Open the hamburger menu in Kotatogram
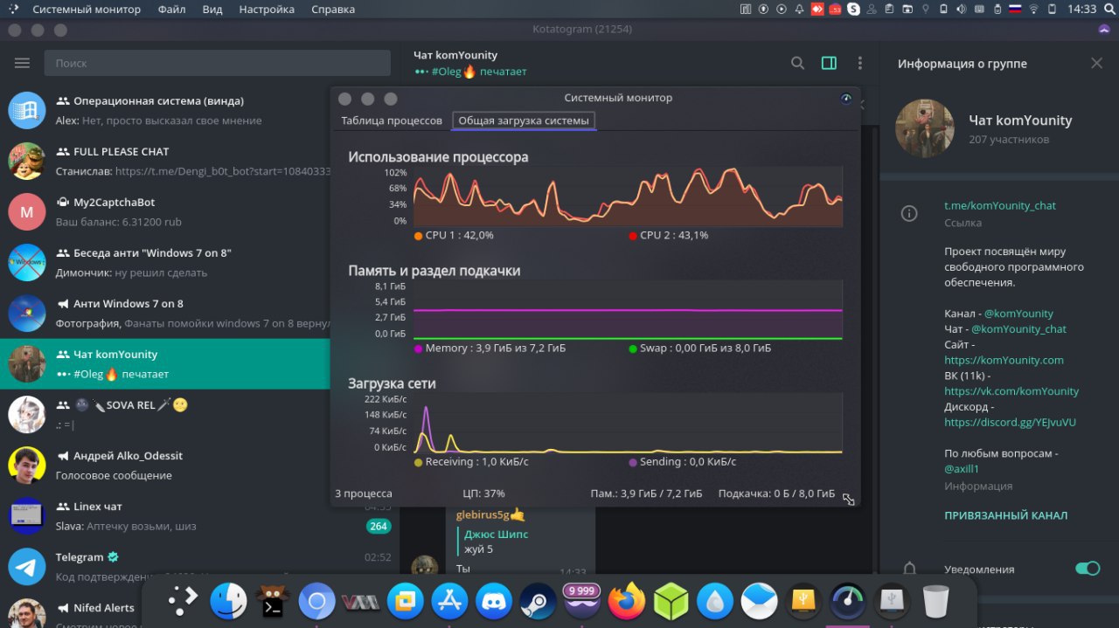Screen dimensions: 1119x628 (23, 63)
